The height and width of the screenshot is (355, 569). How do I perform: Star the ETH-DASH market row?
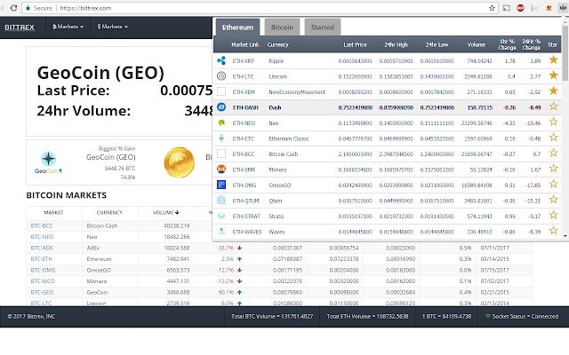pos(554,106)
